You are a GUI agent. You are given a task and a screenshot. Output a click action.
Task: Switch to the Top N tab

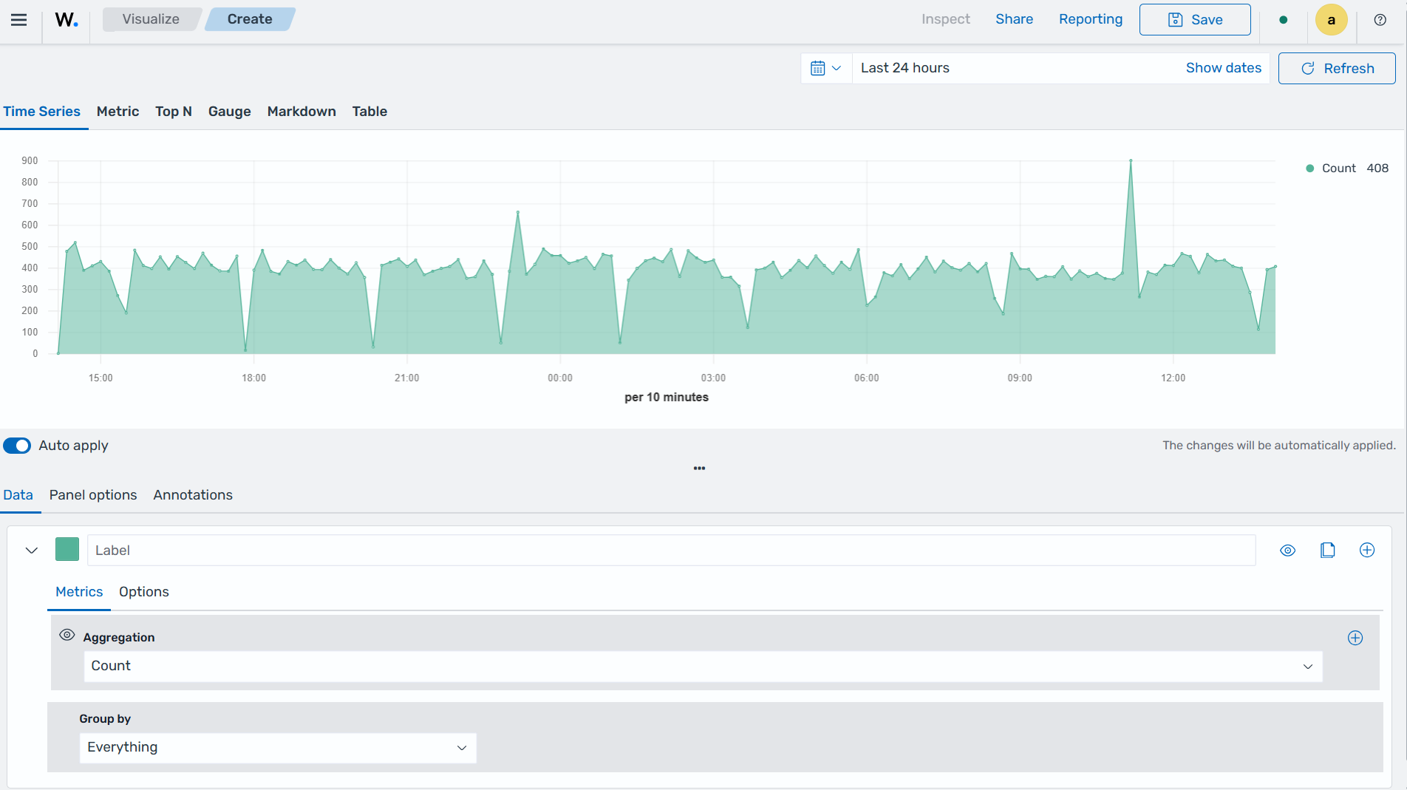[174, 112]
